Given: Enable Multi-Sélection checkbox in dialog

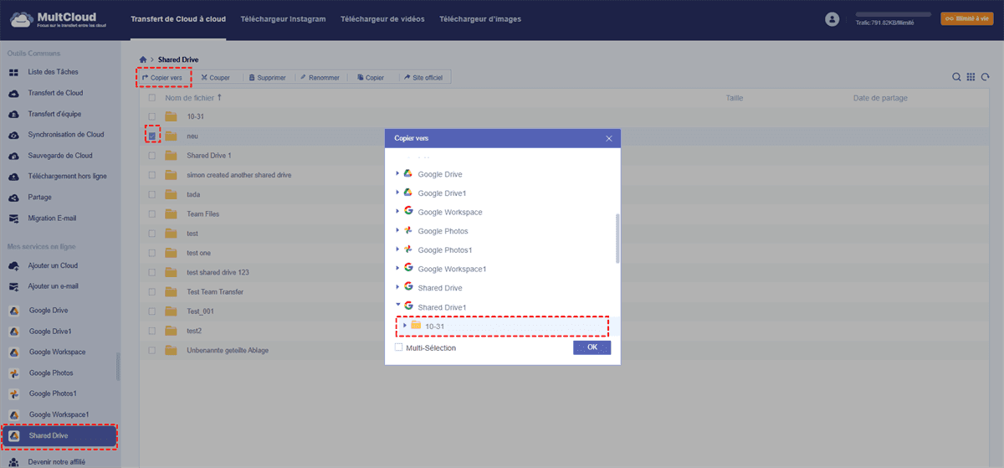Looking at the screenshot, I should pos(399,347).
